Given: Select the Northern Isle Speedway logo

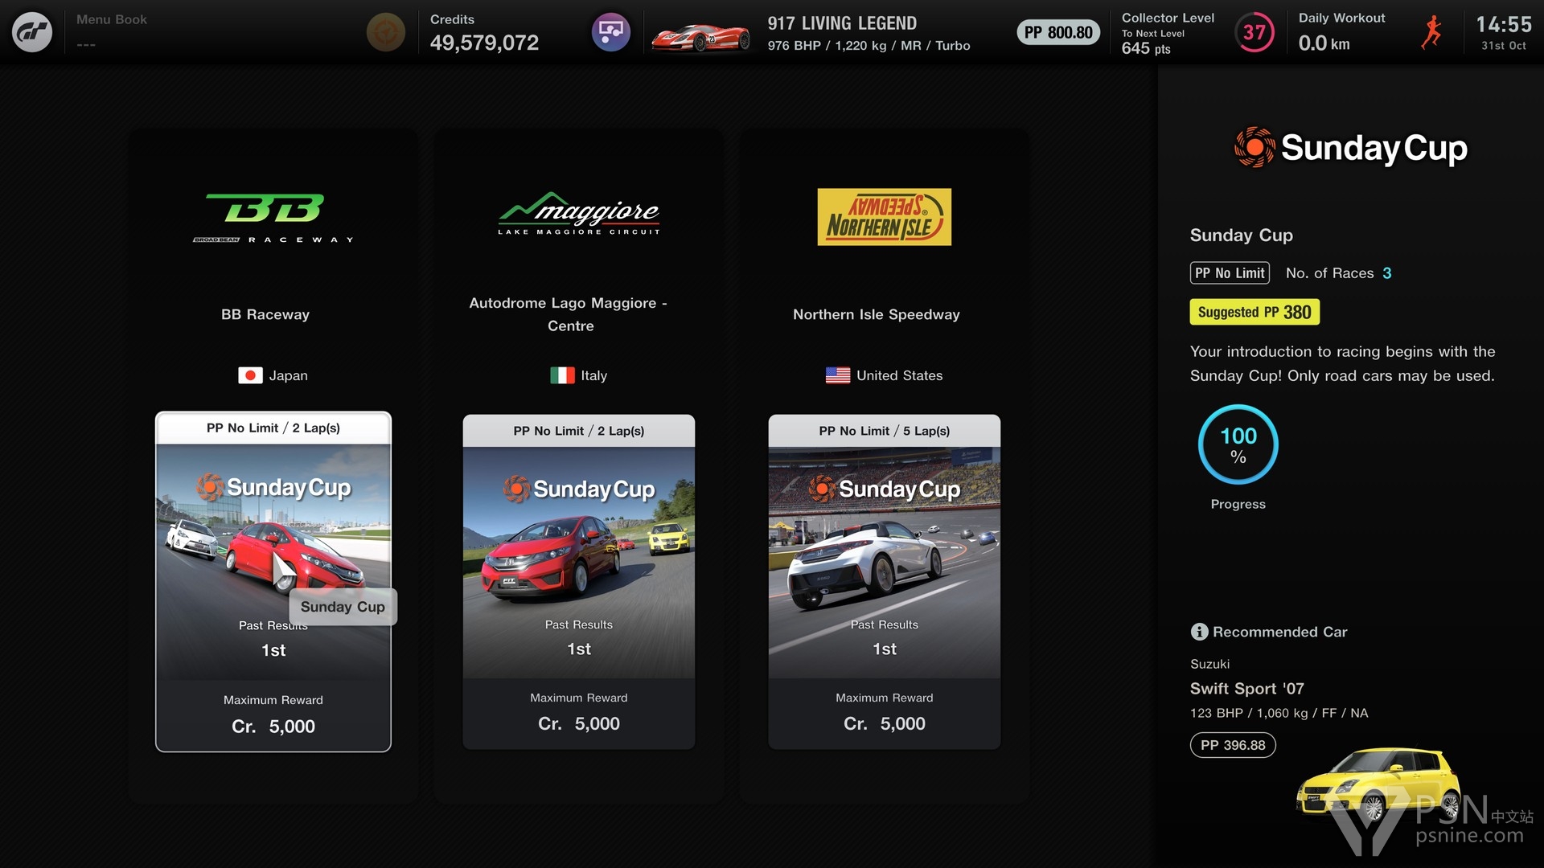Looking at the screenshot, I should point(885,217).
